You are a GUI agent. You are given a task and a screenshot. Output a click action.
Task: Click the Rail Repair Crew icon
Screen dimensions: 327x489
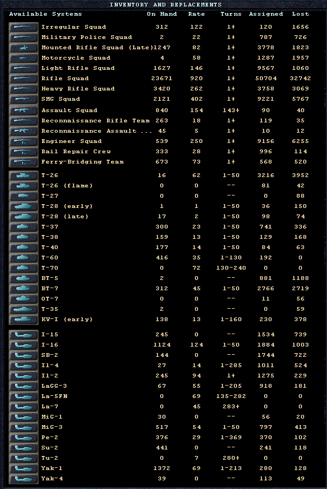(x=23, y=152)
